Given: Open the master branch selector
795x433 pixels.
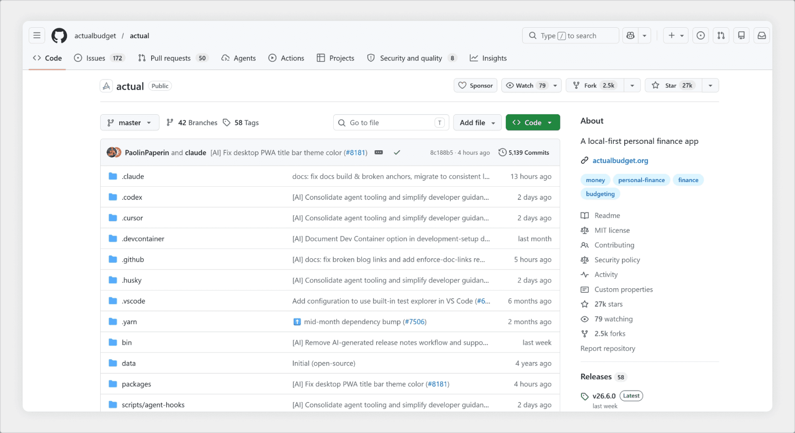Looking at the screenshot, I should click(x=130, y=122).
